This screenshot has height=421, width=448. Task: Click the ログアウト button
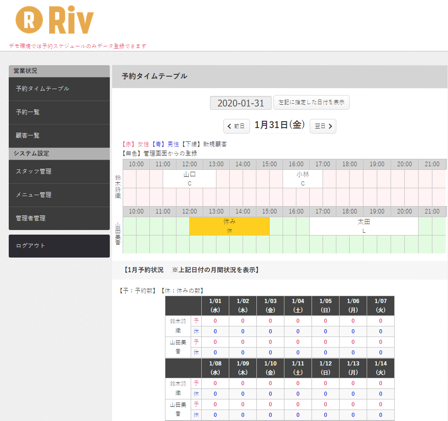click(59, 246)
